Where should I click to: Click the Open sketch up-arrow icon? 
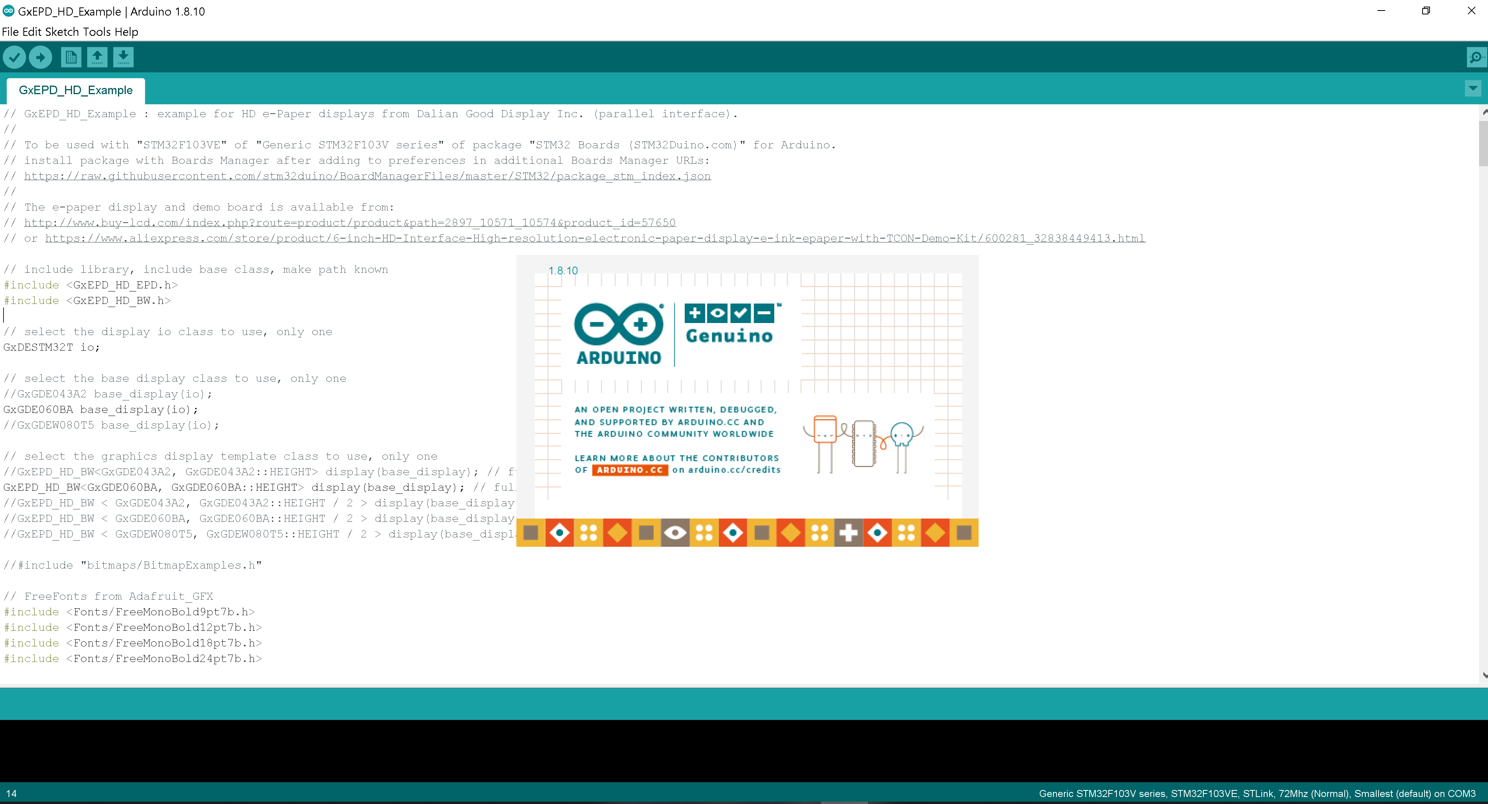(97, 57)
